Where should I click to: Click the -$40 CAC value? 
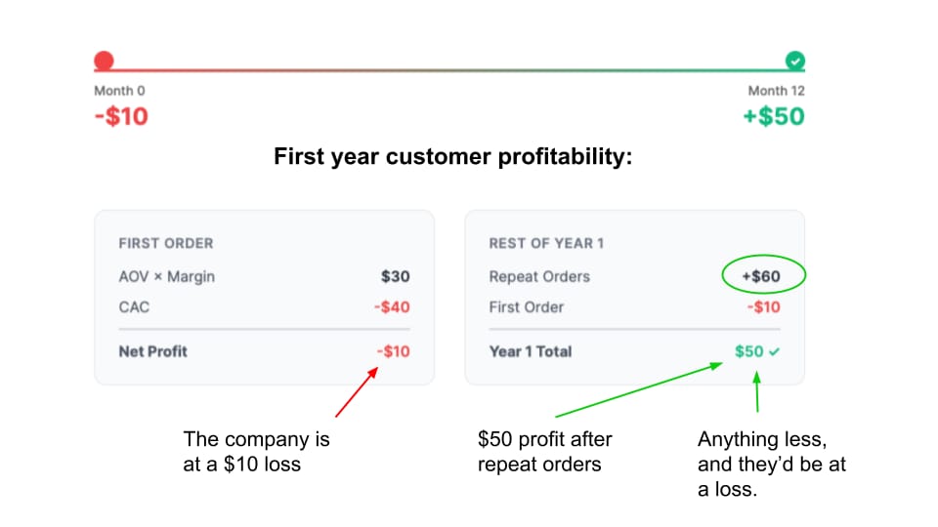391,307
